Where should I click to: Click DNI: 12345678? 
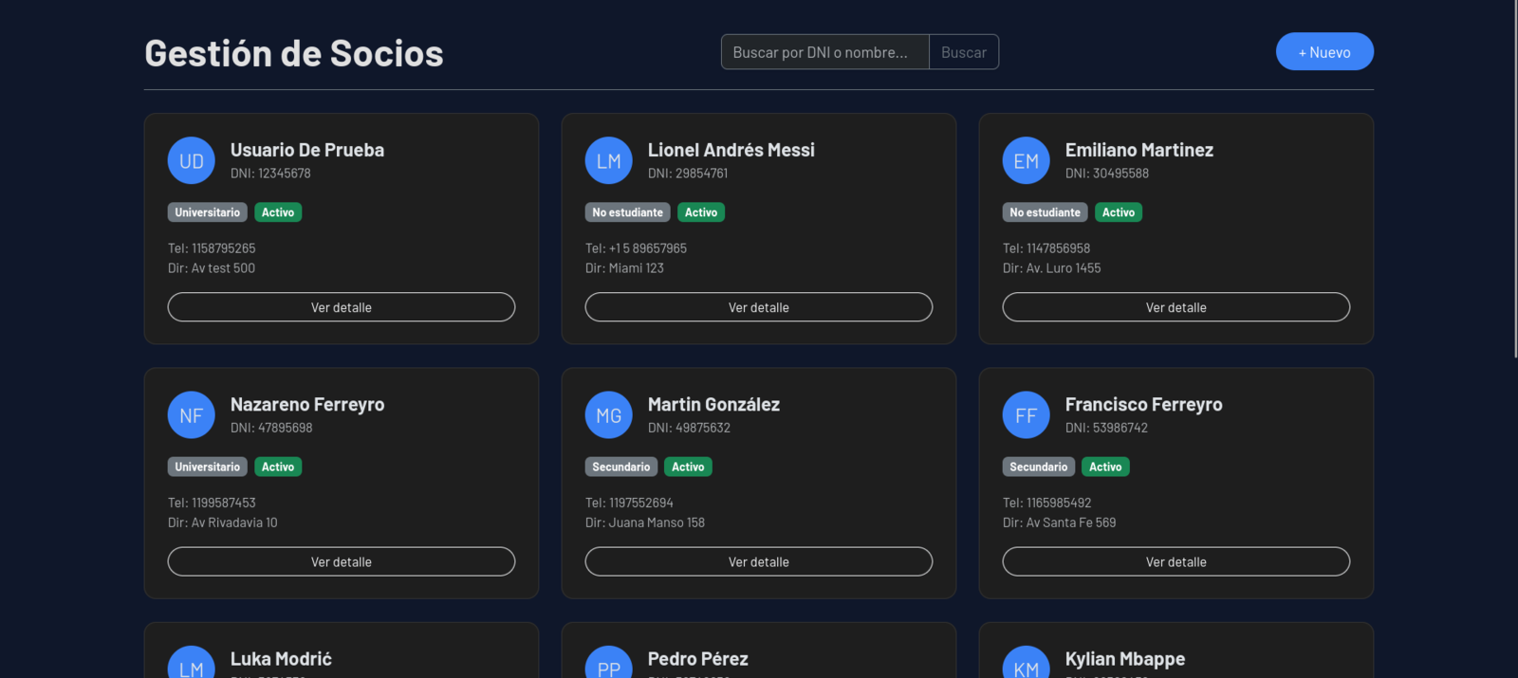point(270,174)
